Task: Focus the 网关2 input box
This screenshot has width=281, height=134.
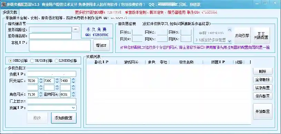Action: 162,32
